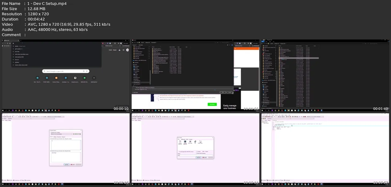The image size is (391, 187).
Task: Click the linker commands text area
Action: [66, 157]
